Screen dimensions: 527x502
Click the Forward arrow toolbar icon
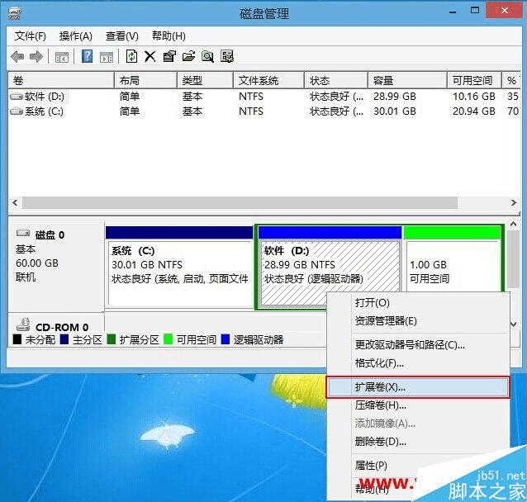tap(36, 56)
